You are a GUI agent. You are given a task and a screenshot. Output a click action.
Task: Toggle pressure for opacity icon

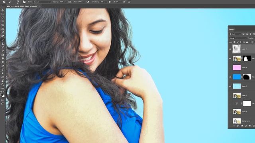(69, 2)
